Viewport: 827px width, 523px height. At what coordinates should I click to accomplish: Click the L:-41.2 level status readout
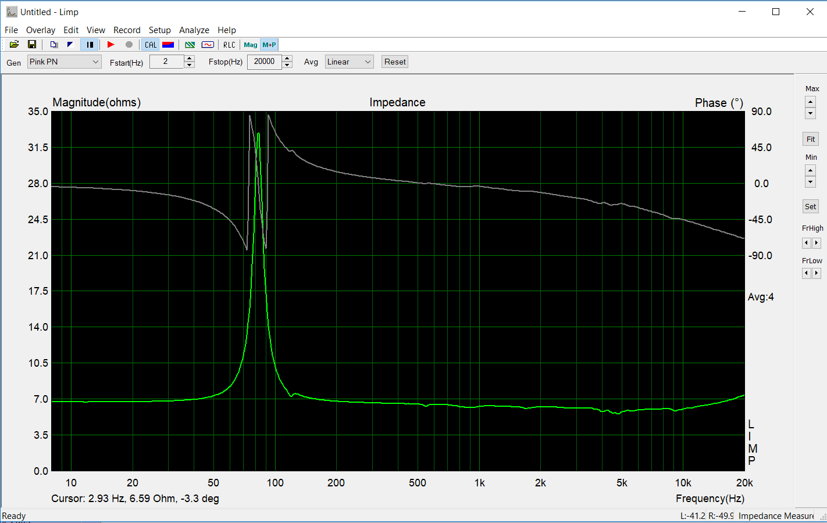(x=693, y=516)
